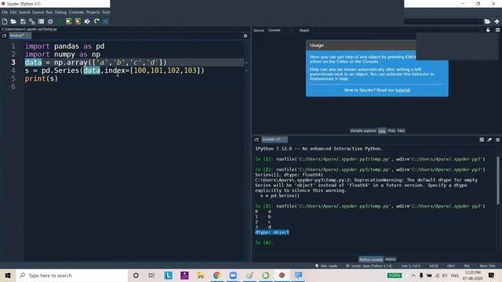Switch to the History tab
This screenshot has height=282, width=502.
click(391, 259)
